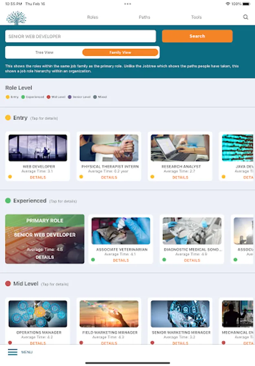This screenshot has height=366, width=255.
Task: Click the ASSOCIATE VETERINARIAN card title
Action: (x=122, y=250)
